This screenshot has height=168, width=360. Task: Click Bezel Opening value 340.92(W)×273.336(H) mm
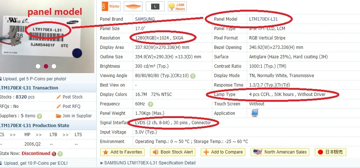coord(276,47)
